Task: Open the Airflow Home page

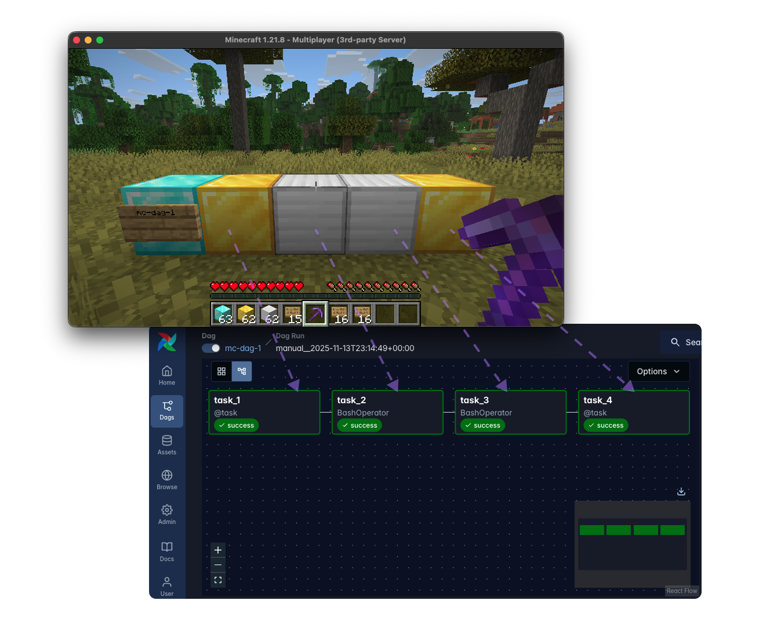Action: pos(166,374)
